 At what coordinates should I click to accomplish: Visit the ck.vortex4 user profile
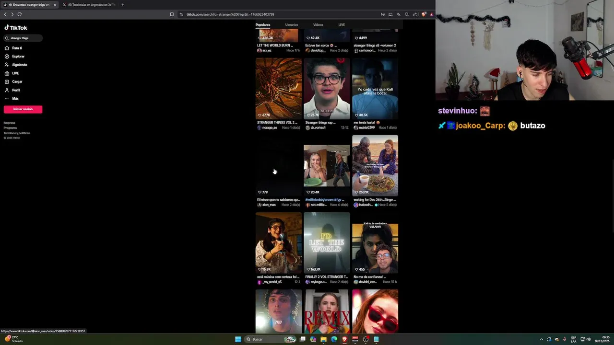(316, 127)
